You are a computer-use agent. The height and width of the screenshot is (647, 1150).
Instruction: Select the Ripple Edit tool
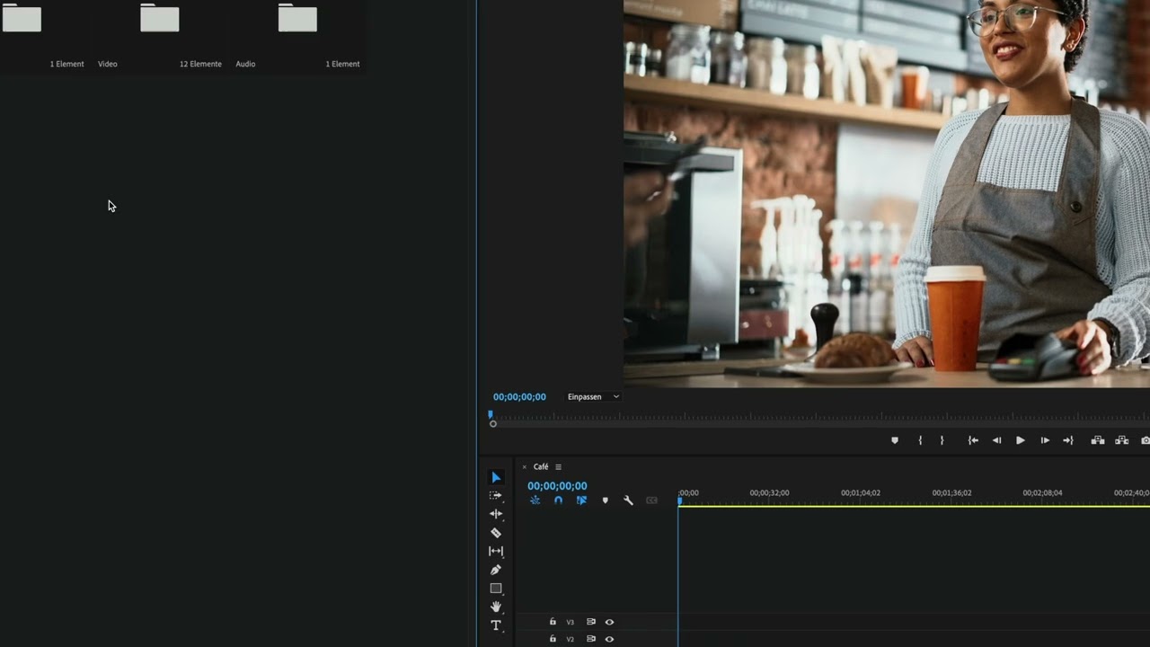(x=496, y=514)
